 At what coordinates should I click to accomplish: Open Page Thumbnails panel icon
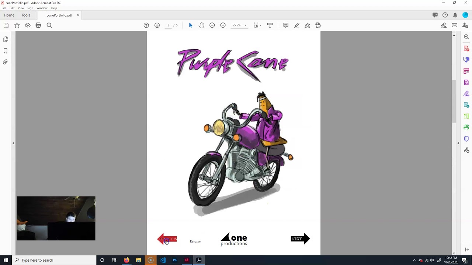coord(6,39)
